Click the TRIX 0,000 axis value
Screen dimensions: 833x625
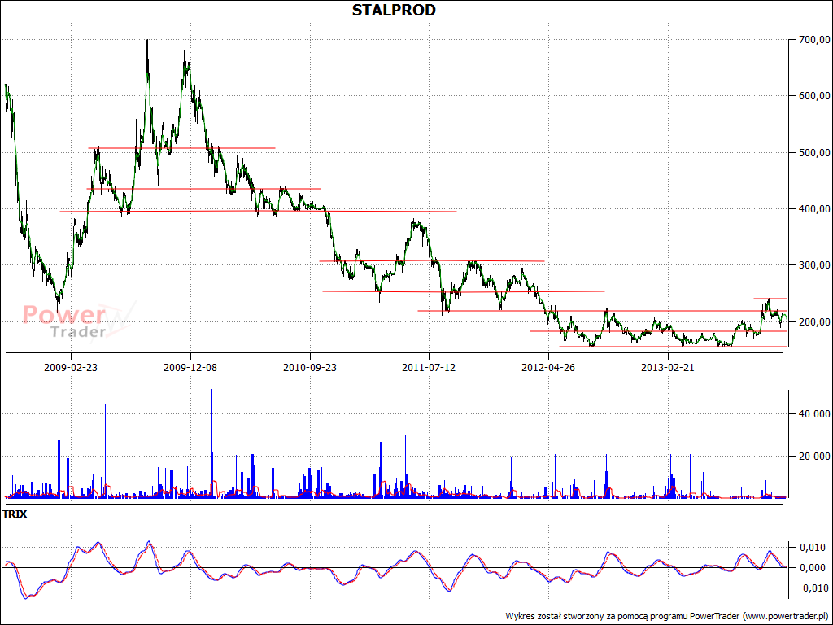point(813,567)
